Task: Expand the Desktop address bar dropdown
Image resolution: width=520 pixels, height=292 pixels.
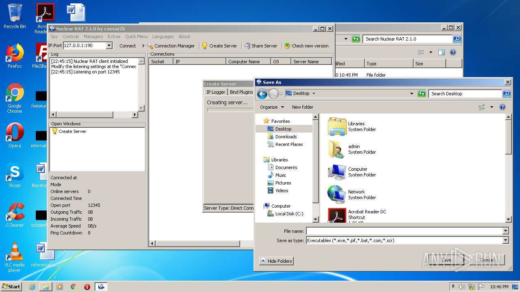Action: tap(412, 94)
